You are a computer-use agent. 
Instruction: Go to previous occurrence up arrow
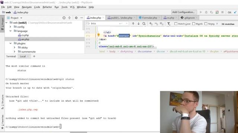(x=133, y=24)
